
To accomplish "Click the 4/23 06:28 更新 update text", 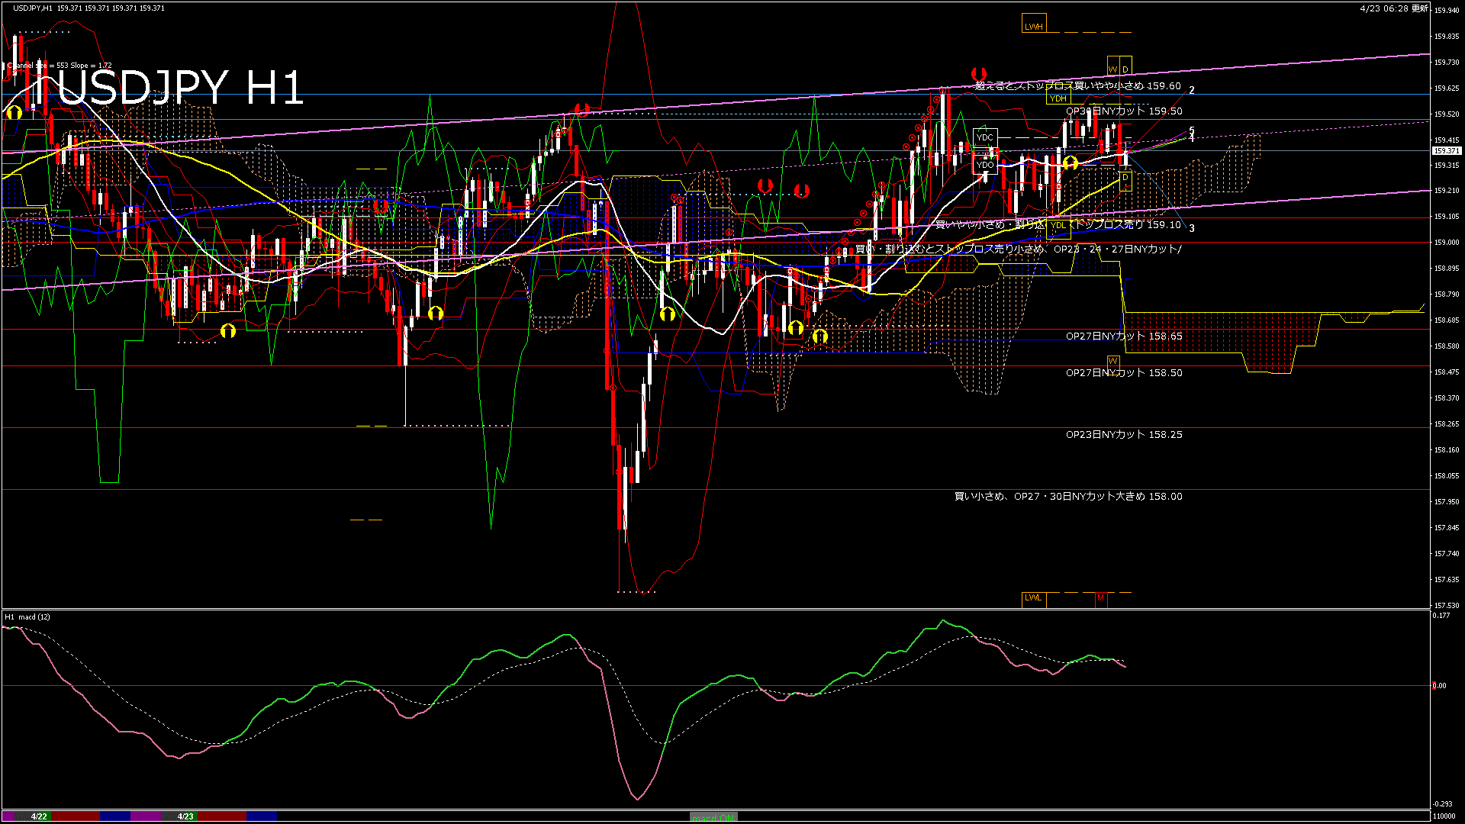I will click(x=1394, y=8).
